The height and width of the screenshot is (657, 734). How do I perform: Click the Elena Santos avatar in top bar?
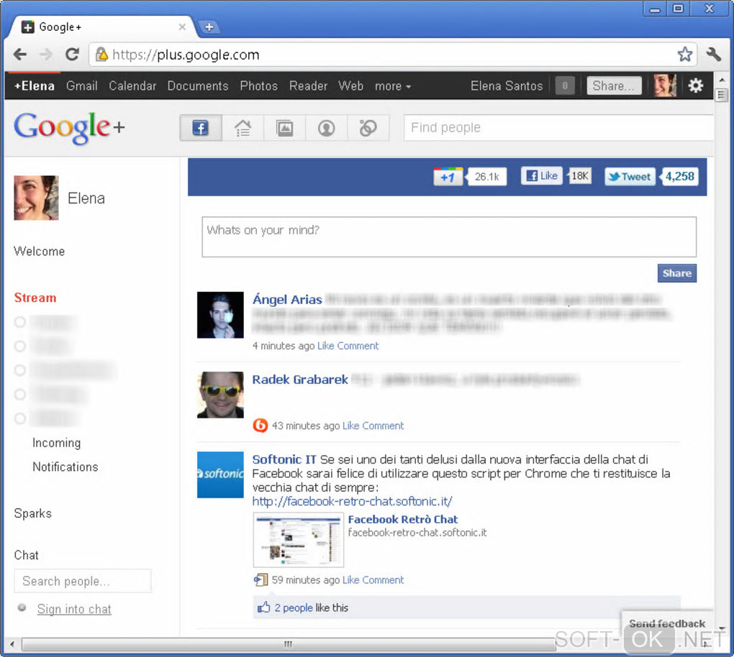tap(665, 86)
